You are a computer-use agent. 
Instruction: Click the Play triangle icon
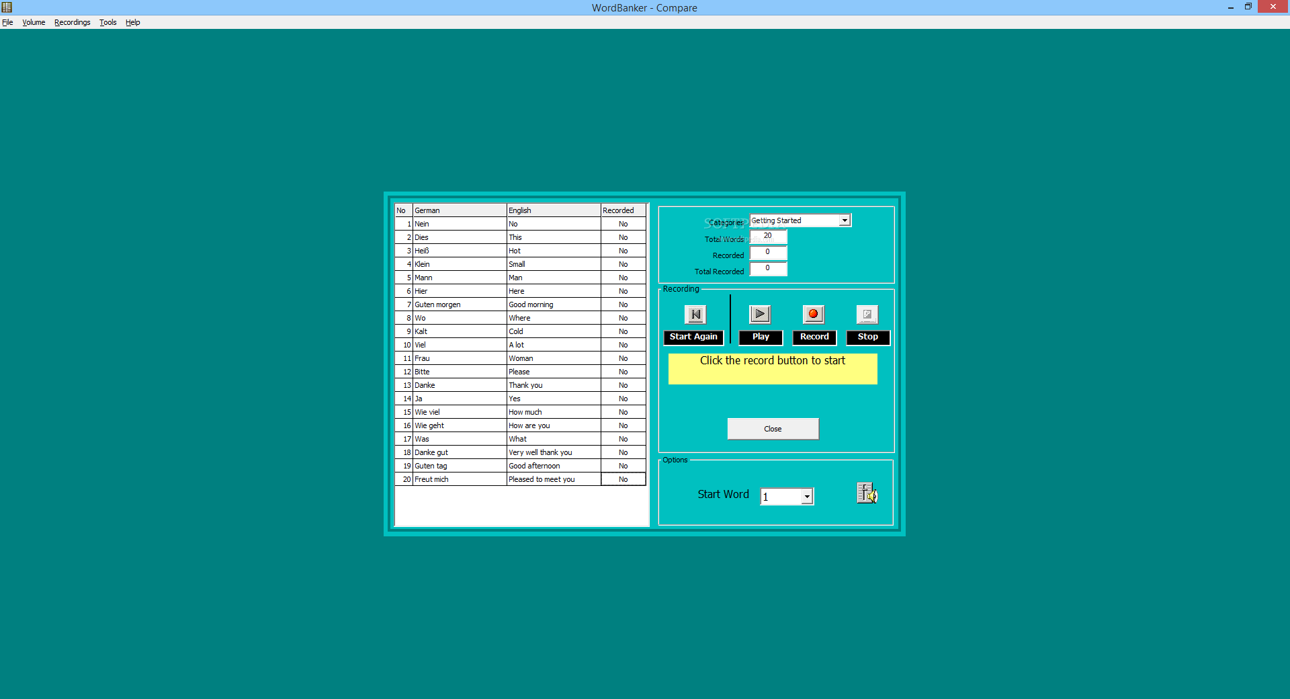[x=760, y=314]
